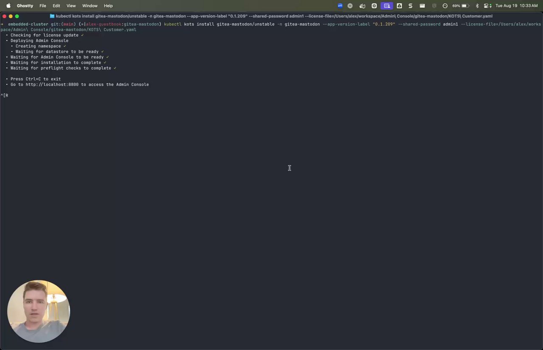Click the 'kubectl' command word in prompt
Screen dimensions: 543x350
(x=173, y=24)
